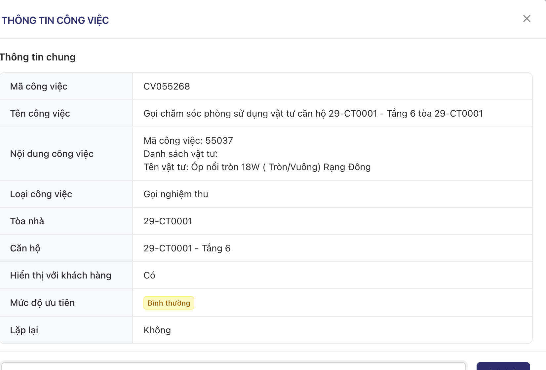Image resolution: width=546 pixels, height=370 pixels.
Task: Focus the input field at the bottom
Action: (233, 366)
